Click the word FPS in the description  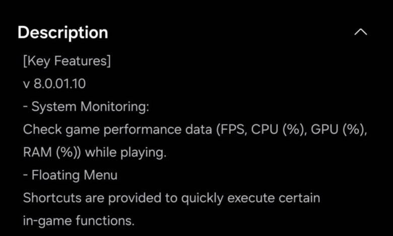coord(231,130)
